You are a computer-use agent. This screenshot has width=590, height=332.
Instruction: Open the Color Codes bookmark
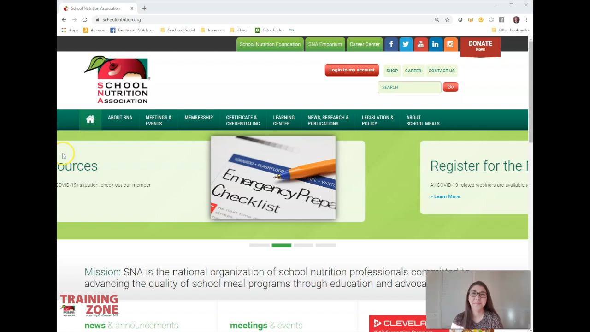[270, 30]
